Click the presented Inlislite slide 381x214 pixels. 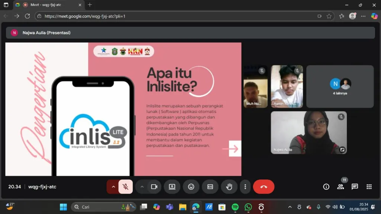pos(124,109)
